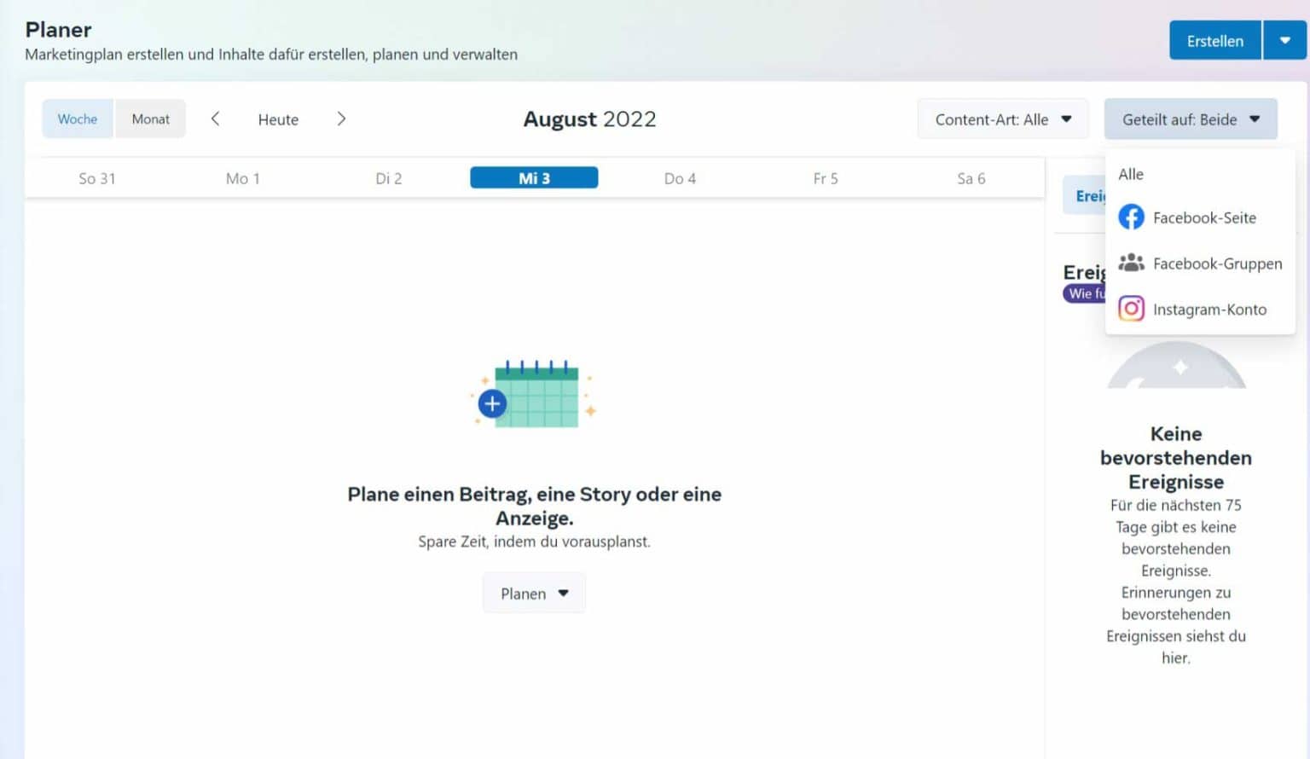Select Fr 5 in week header
The height and width of the screenshot is (759, 1310).
[825, 178]
